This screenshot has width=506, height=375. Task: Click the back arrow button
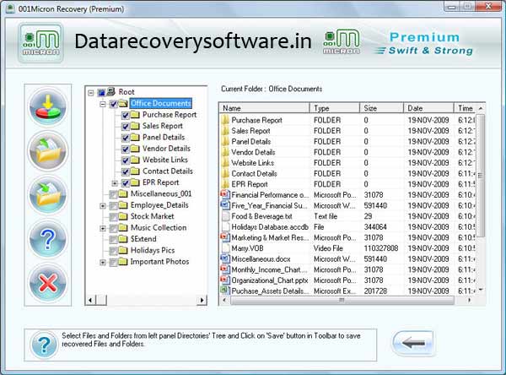[413, 343]
